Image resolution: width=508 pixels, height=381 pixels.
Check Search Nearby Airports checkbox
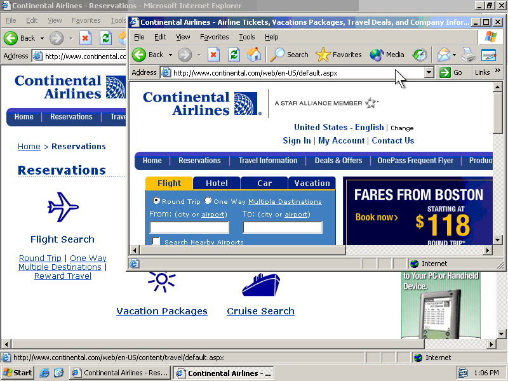tap(156, 241)
